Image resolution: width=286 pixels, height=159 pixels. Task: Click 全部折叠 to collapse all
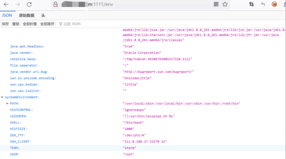pyautogui.click(x=30, y=24)
